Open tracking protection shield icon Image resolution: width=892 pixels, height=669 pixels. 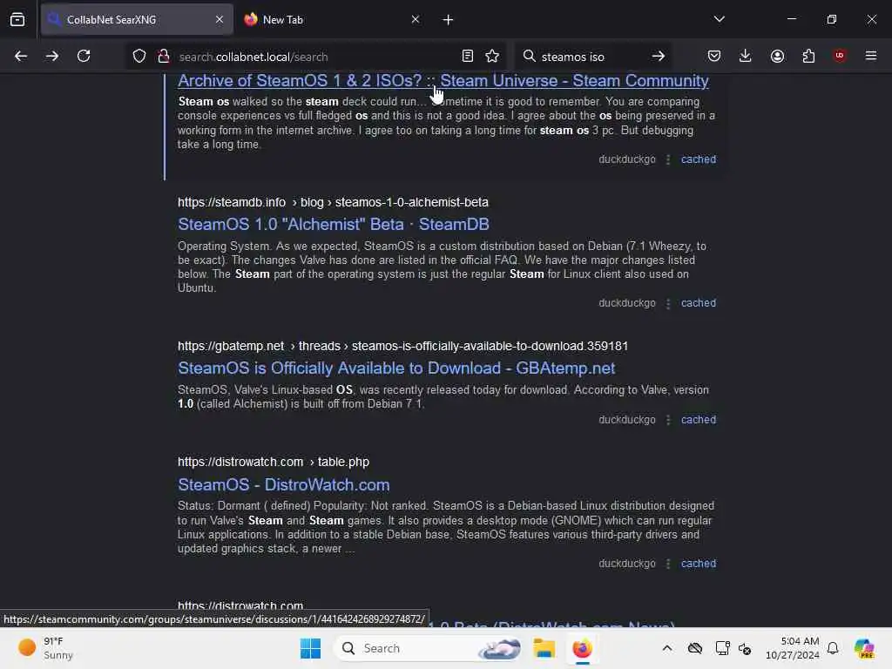139,56
